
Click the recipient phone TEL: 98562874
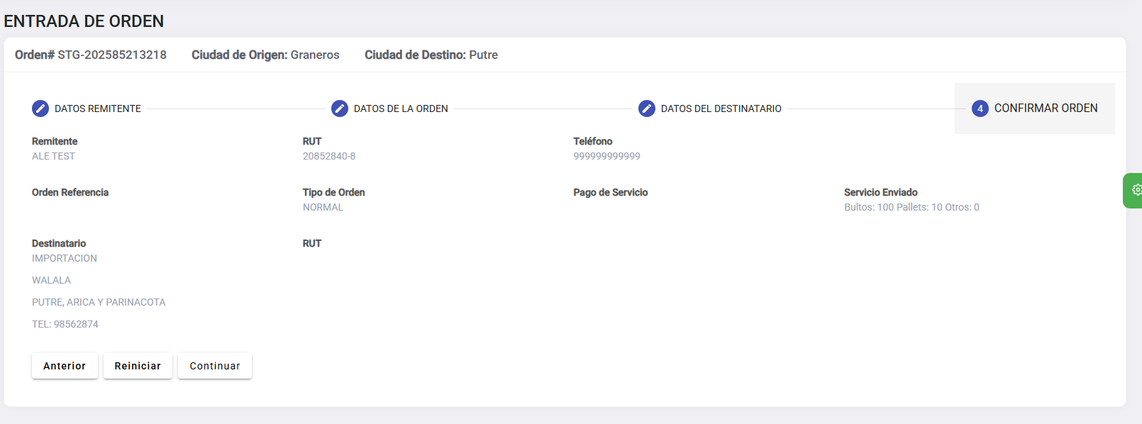pos(65,324)
